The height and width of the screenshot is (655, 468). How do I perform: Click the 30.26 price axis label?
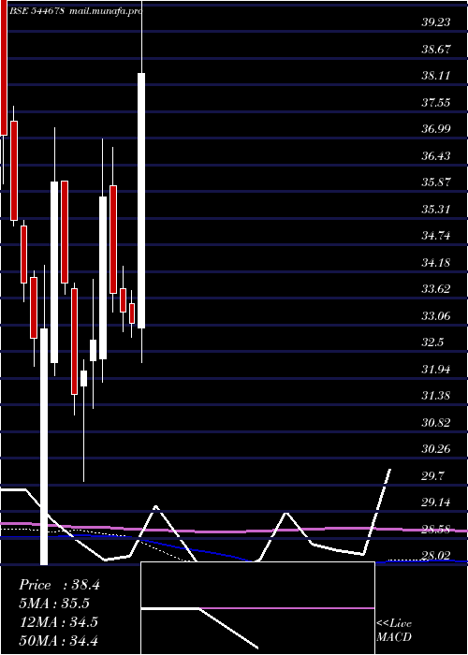pos(436,449)
